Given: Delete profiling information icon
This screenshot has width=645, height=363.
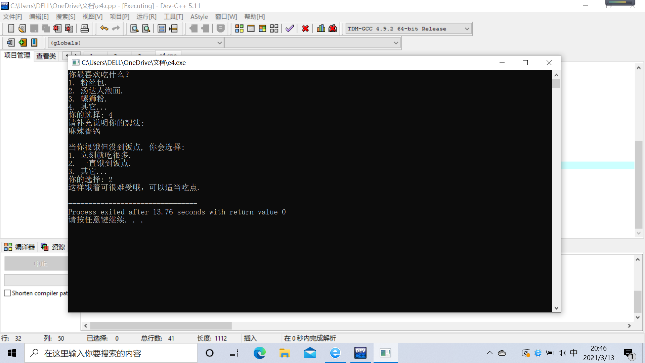Looking at the screenshot, I should (x=333, y=29).
